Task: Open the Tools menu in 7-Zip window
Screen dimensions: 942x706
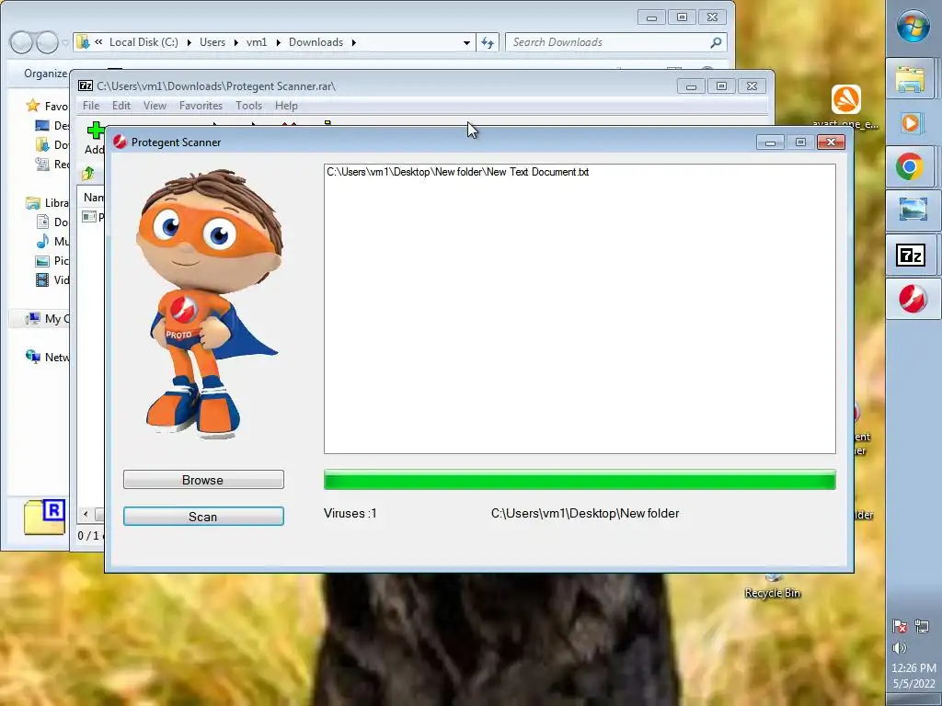Action: pyautogui.click(x=248, y=106)
